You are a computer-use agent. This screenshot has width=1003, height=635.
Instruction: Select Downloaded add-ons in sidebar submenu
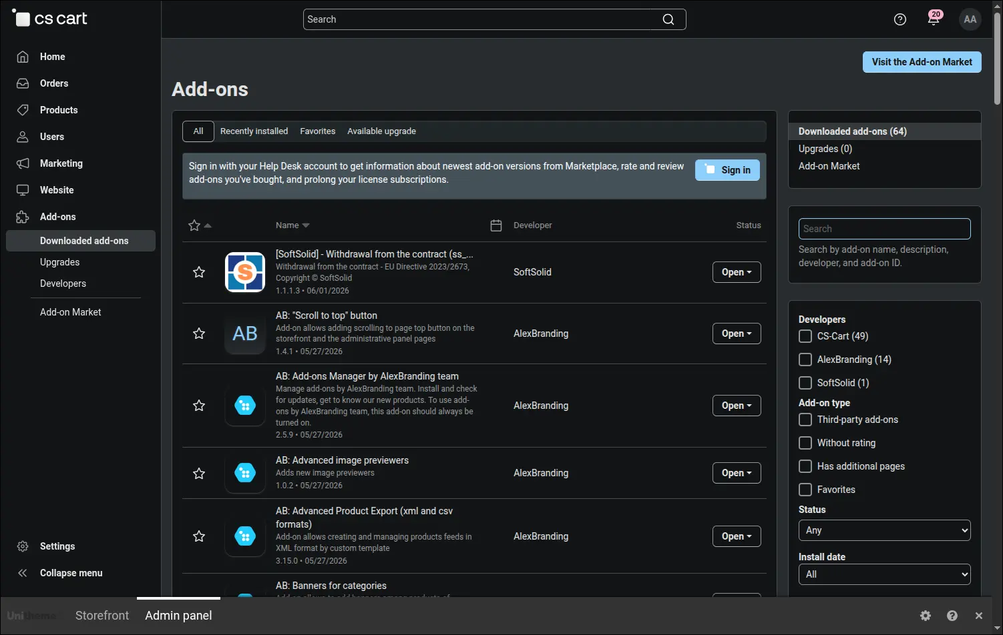click(81, 241)
